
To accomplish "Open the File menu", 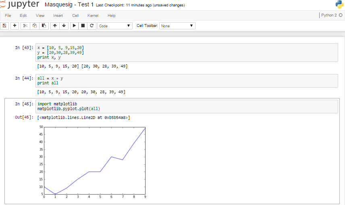I will [8, 16].
